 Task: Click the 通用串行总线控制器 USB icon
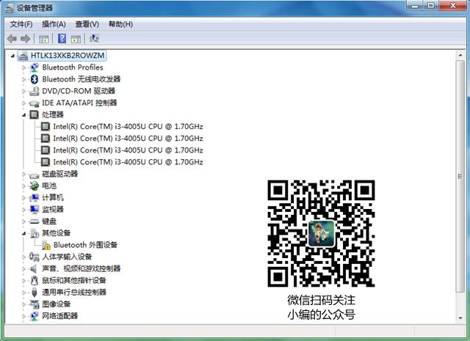tap(35, 292)
